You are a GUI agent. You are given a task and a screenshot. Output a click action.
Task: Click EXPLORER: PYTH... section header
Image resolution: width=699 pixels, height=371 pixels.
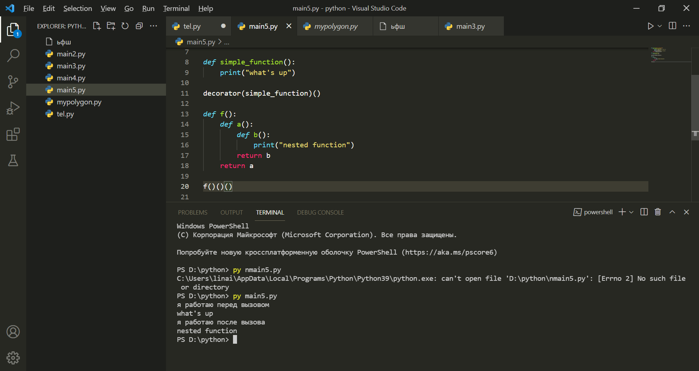click(62, 26)
